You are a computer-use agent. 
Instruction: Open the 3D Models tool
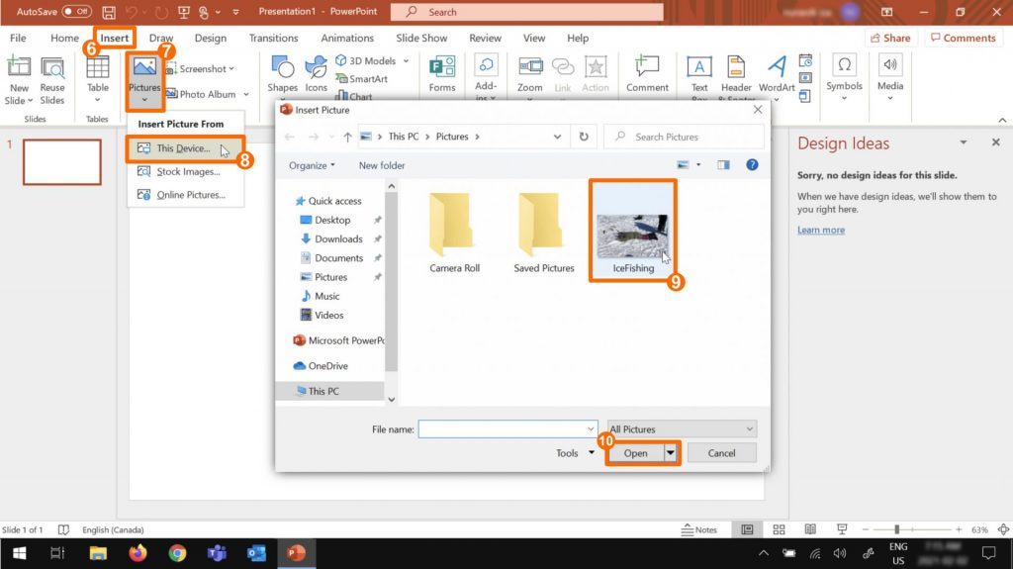(364, 61)
